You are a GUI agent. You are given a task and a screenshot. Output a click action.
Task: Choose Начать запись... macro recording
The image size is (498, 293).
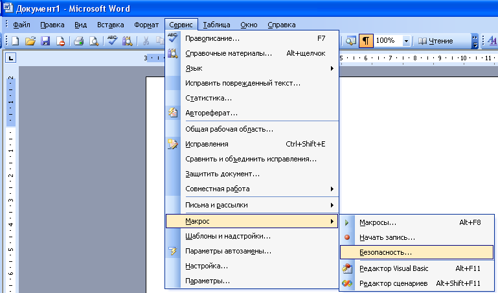(x=417, y=237)
